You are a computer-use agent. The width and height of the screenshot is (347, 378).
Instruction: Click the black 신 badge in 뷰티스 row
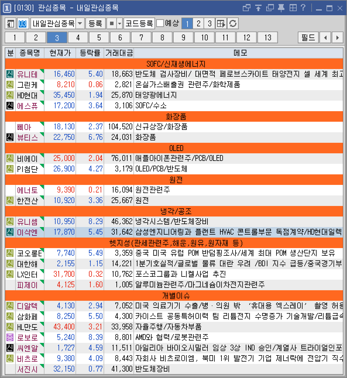coord(10,137)
